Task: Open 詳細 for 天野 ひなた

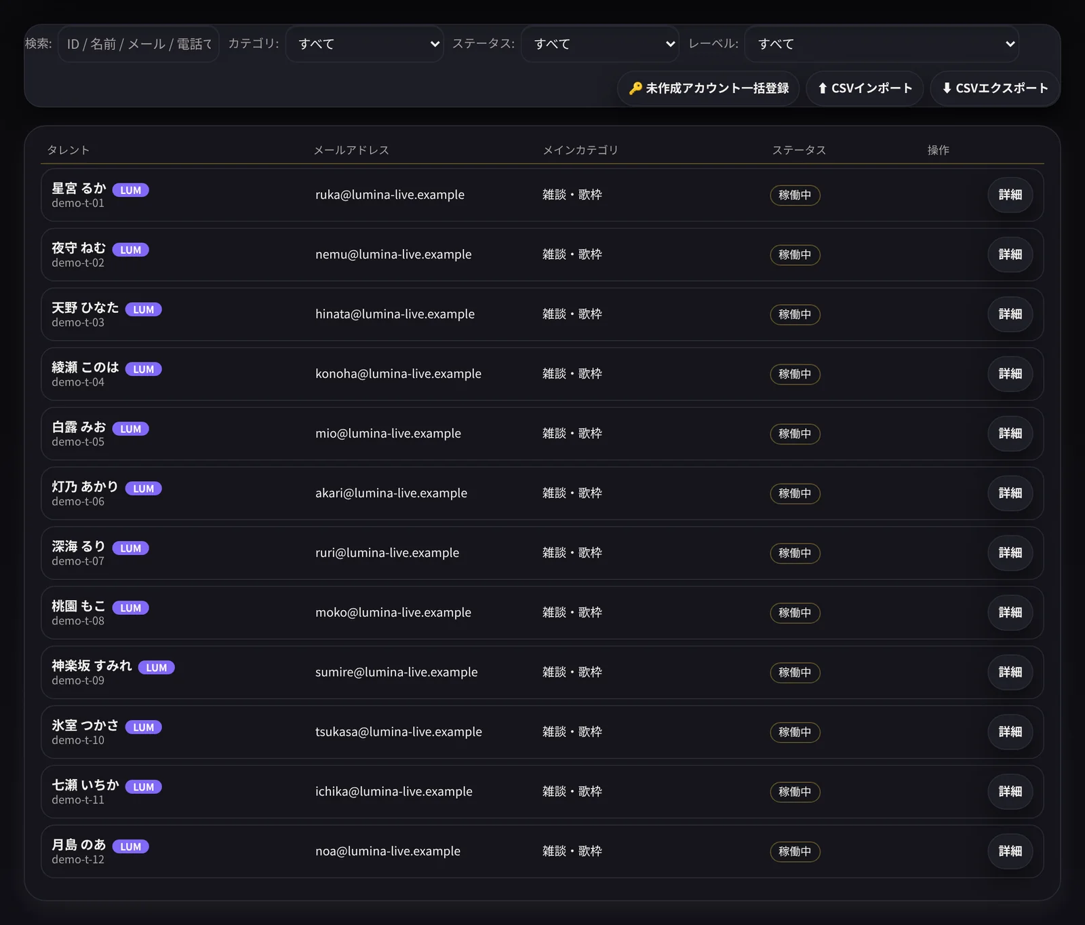Action: [1010, 314]
